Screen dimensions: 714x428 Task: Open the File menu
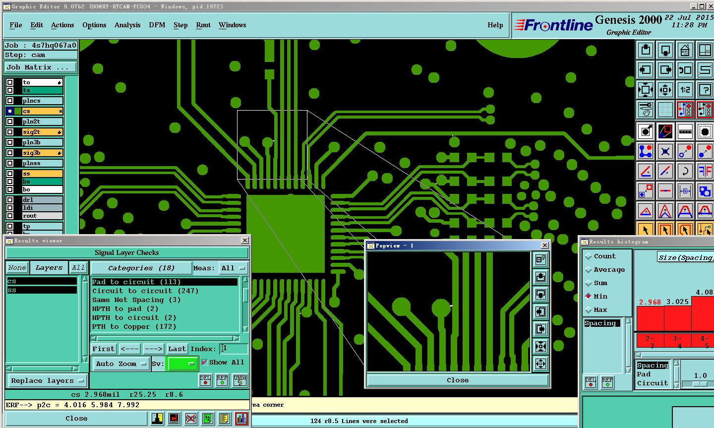tap(16, 25)
